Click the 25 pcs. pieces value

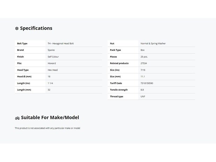(x=144, y=57)
